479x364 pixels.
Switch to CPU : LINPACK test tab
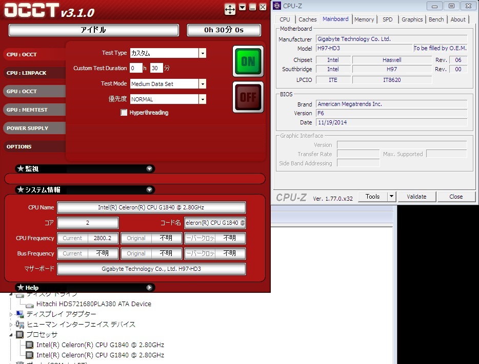point(34,73)
